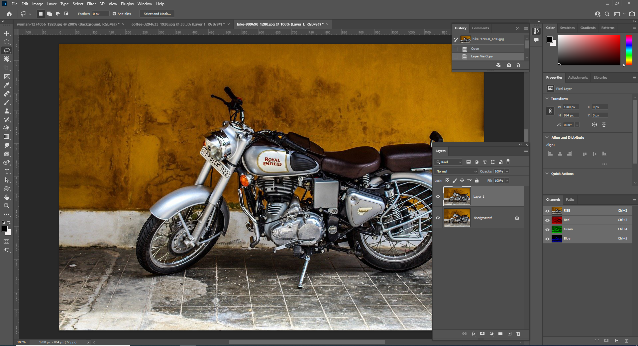Show more align options ellipsis
The width and height of the screenshot is (638, 346).
(x=604, y=164)
